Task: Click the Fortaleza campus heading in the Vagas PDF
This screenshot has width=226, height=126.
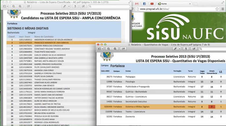Action: tap(117, 66)
